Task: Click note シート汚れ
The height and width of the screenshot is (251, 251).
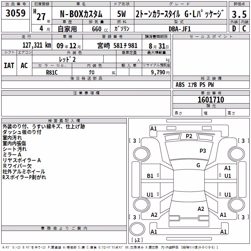Action: point(14,149)
